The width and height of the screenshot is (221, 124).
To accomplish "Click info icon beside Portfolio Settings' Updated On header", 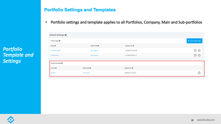I will pyautogui.click(x=133, y=68).
